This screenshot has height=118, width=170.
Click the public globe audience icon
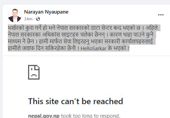[38, 19]
